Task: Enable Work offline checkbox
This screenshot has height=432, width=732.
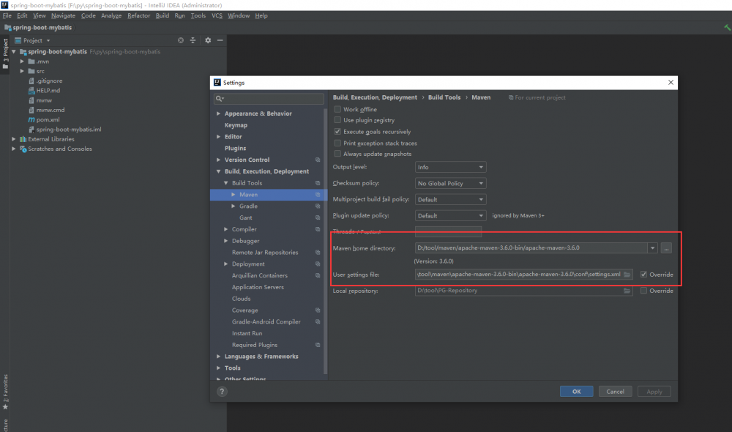Action: [x=337, y=109]
